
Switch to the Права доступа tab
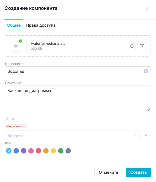coord(41,25)
